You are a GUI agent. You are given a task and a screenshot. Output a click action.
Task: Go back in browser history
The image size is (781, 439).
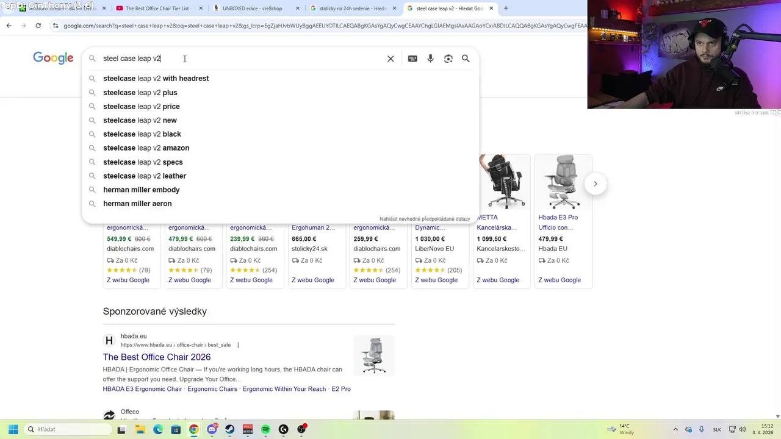click(9, 26)
